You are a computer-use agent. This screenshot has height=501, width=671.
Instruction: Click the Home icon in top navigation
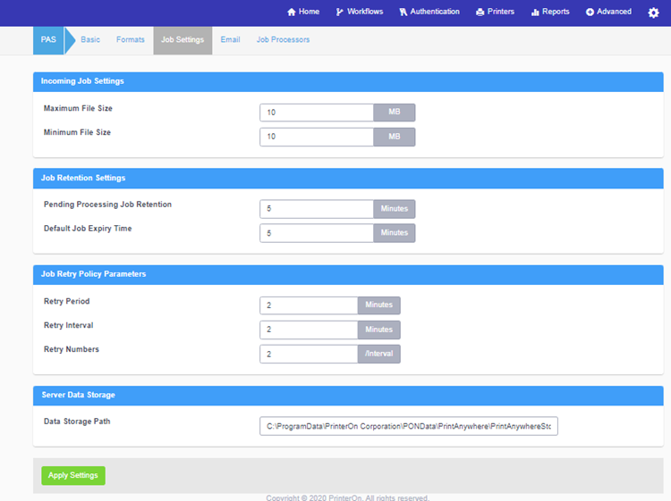click(x=292, y=13)
